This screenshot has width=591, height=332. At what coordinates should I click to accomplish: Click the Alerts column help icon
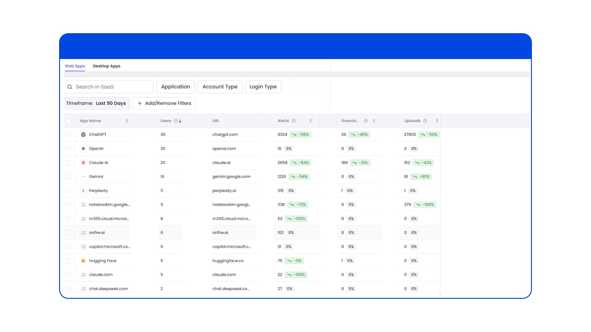coord(293,121)
